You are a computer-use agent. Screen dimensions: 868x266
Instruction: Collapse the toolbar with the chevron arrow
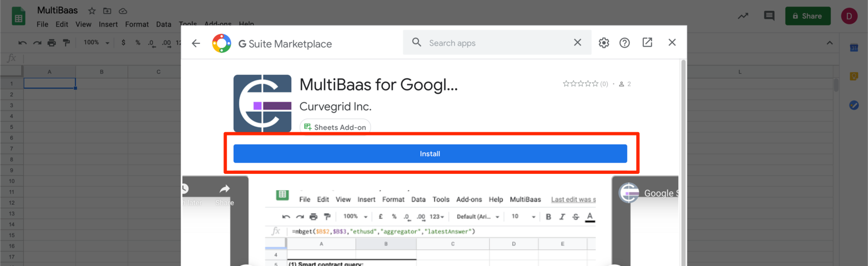829,43
